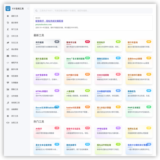160x160 pixels.
Task: Click the leaf icon for 生活工具
Action: click(x=8, y=42)
